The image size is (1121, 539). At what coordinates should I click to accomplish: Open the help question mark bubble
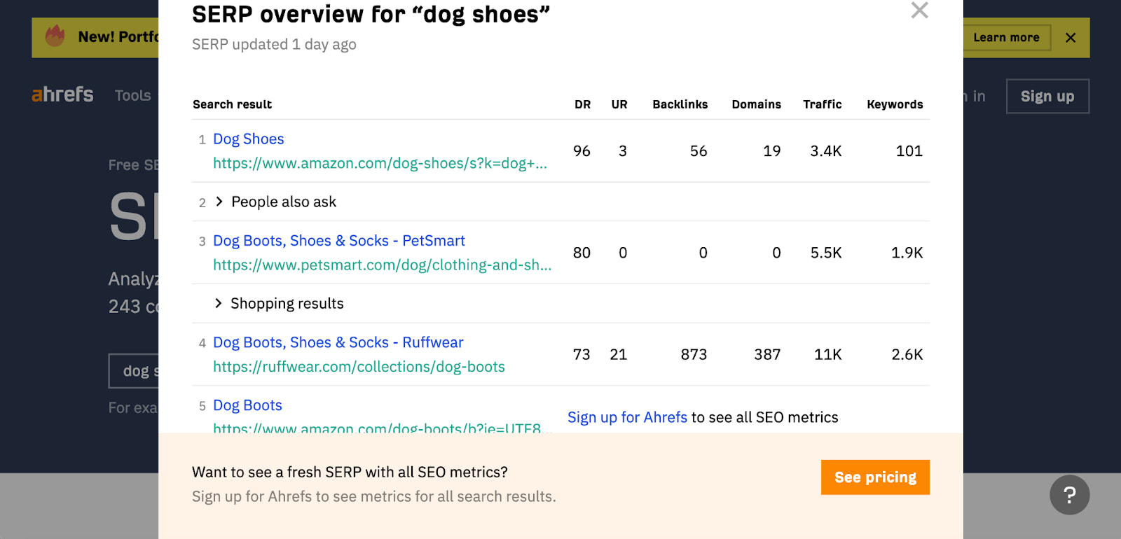(x=1069, y=495)
